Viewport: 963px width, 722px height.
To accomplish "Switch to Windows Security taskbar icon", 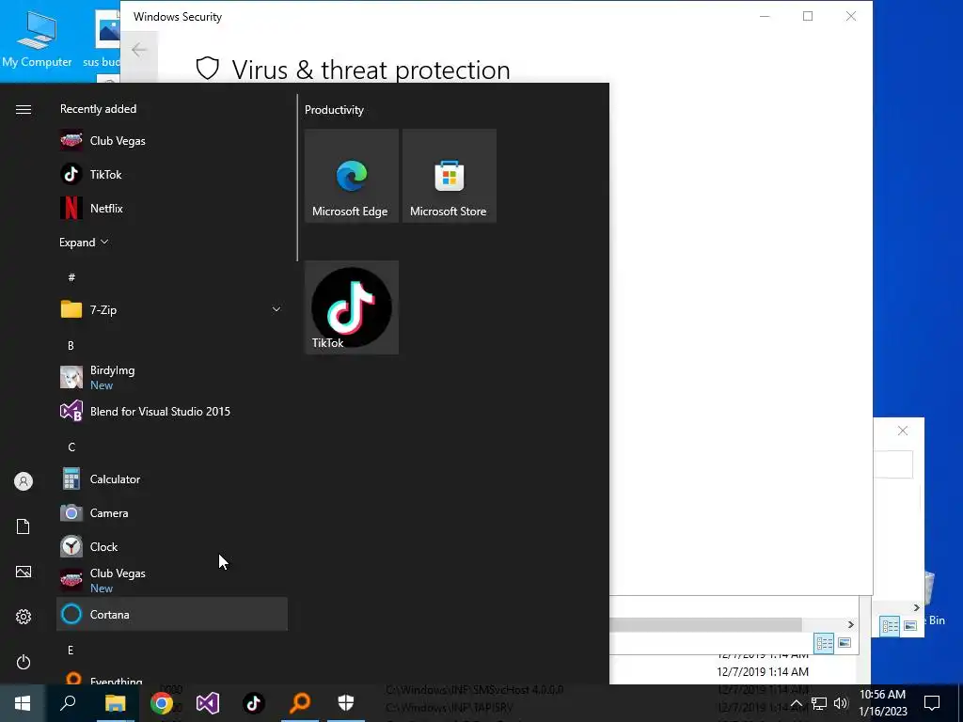I will (346, 703).
